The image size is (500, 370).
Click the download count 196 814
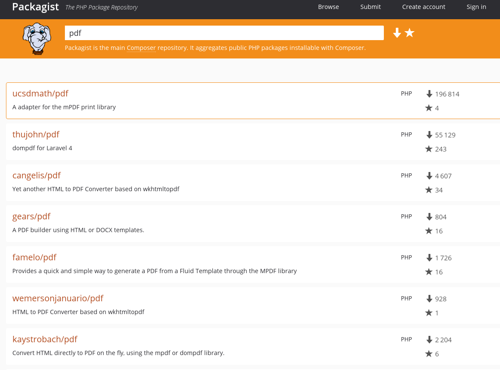click(447, 94)
